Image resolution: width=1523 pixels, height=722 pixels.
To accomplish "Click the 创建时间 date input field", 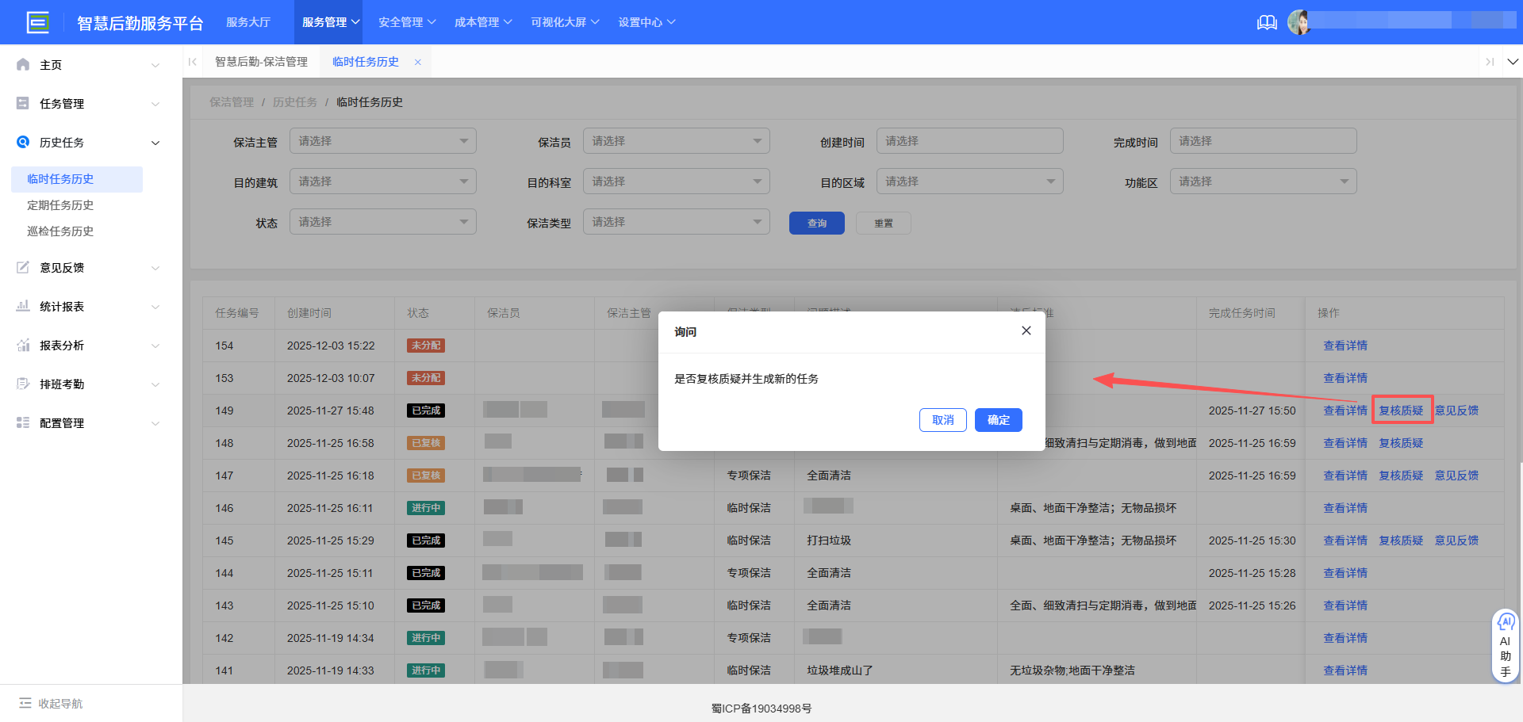I will (x=969, y=140).
